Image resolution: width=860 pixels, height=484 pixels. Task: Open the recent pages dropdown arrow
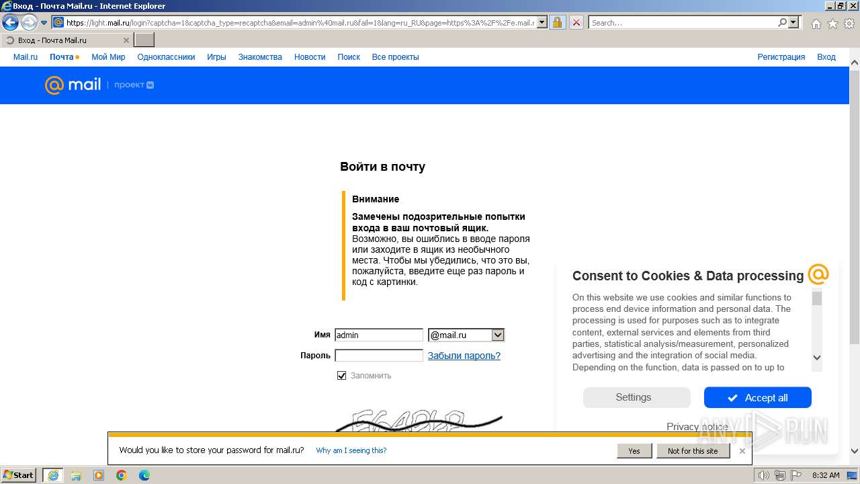(44, 23)
